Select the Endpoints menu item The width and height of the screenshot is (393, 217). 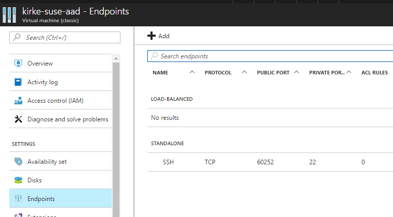61,199
